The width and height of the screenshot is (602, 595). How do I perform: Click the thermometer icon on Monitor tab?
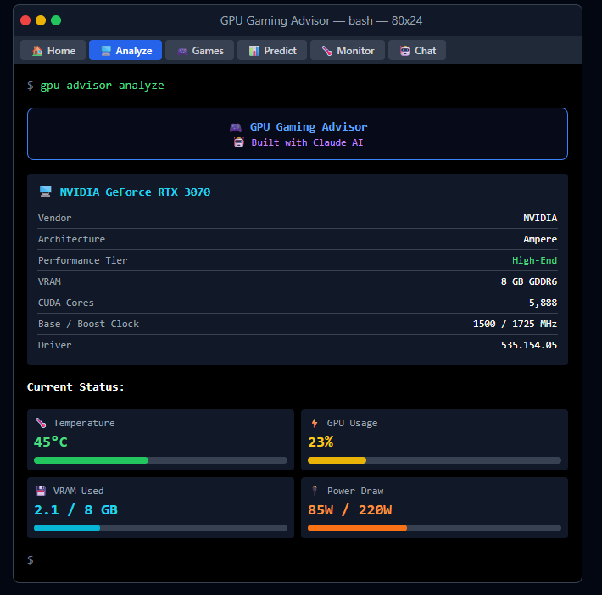point(326,51)
